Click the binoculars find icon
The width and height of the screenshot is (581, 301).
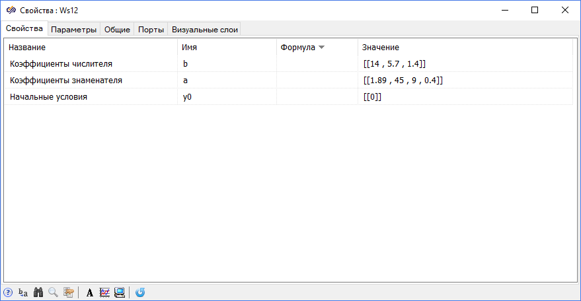[38, 292]
